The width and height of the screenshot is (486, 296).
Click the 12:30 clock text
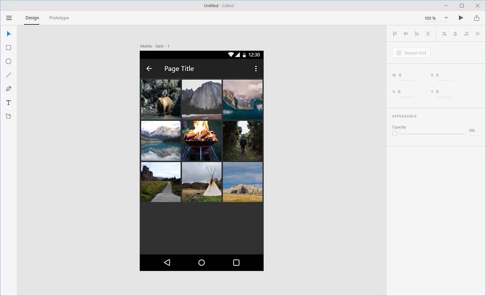click(254, 55)
